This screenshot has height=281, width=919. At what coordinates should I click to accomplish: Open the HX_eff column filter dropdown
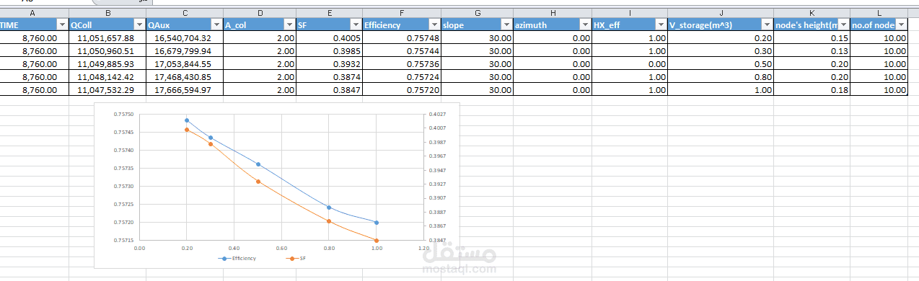click(660, 24)
